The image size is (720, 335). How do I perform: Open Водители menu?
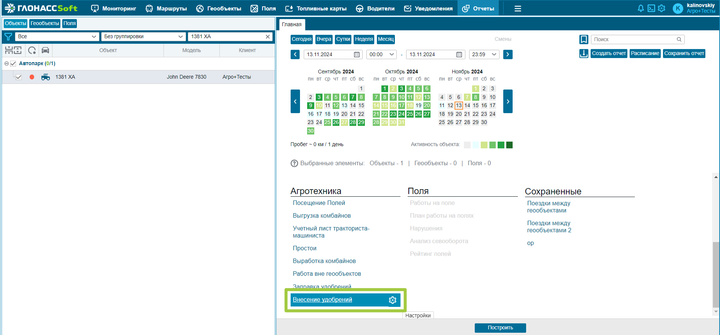coord(375,8)
